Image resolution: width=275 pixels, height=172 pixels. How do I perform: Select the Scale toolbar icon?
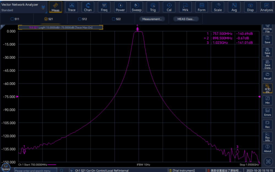(218, 7)
